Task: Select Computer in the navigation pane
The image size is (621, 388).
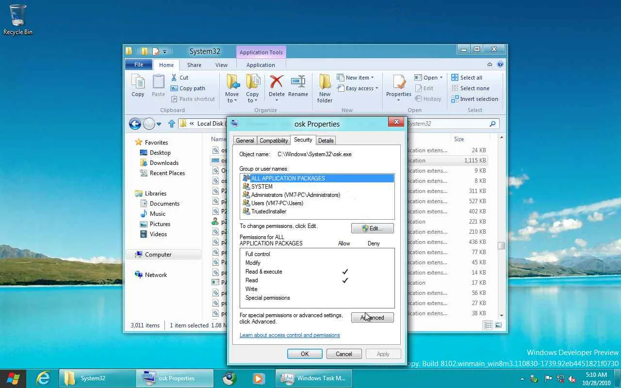Action: point(158,255)
